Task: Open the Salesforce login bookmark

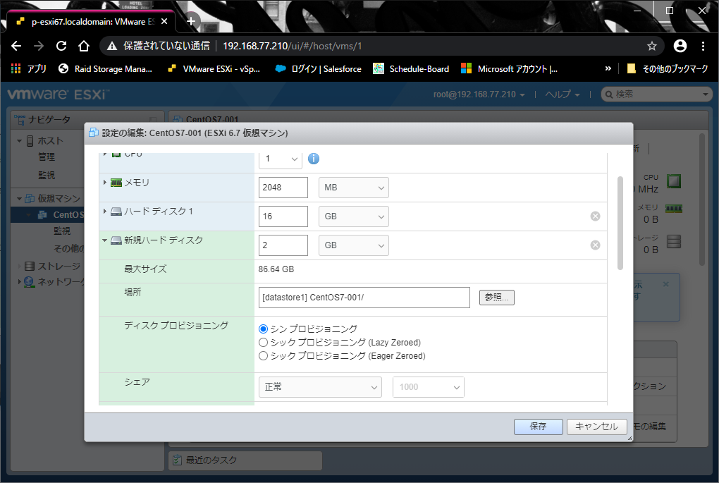Action: (x=318, y=69)
